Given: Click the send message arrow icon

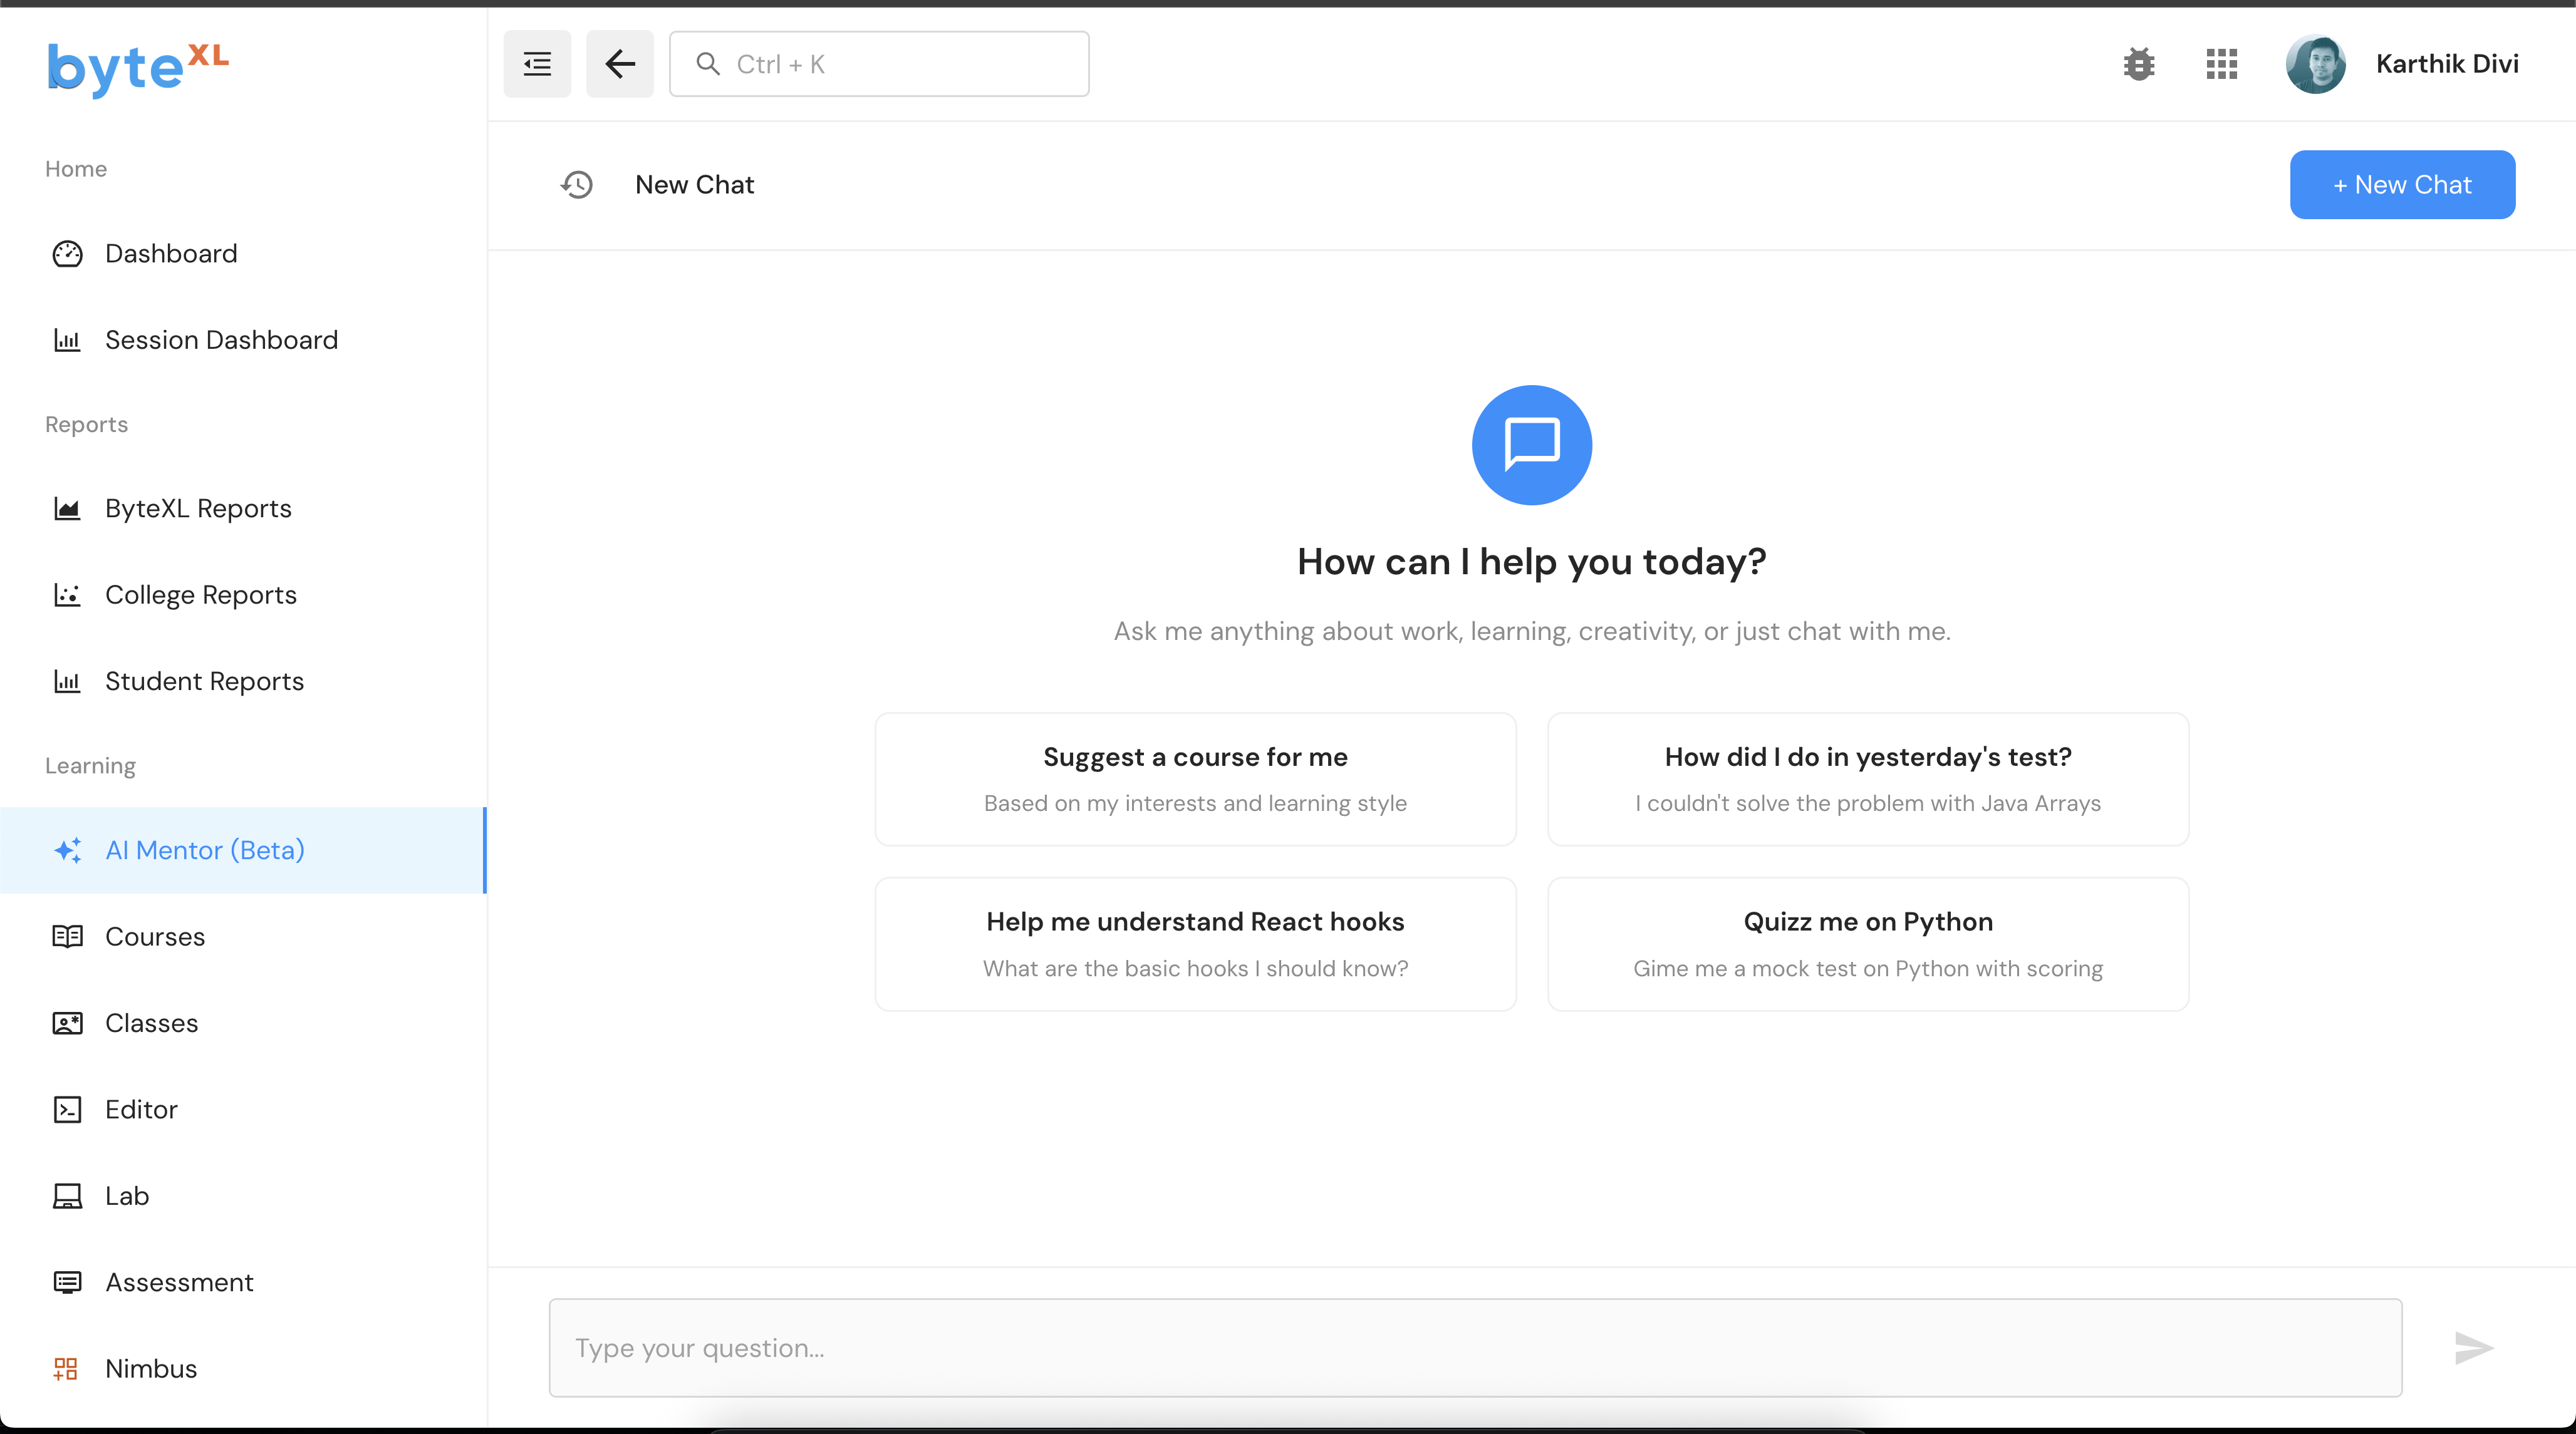Looking at the screenshot, I should [x=2473, y=1347].
